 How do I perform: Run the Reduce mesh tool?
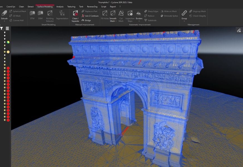pyautogui.click(x=149, y=16)
